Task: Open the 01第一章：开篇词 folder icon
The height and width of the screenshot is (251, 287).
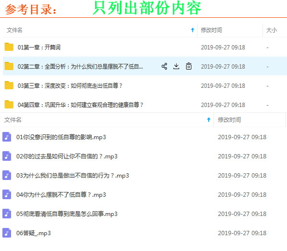Action: coord(9,47)
